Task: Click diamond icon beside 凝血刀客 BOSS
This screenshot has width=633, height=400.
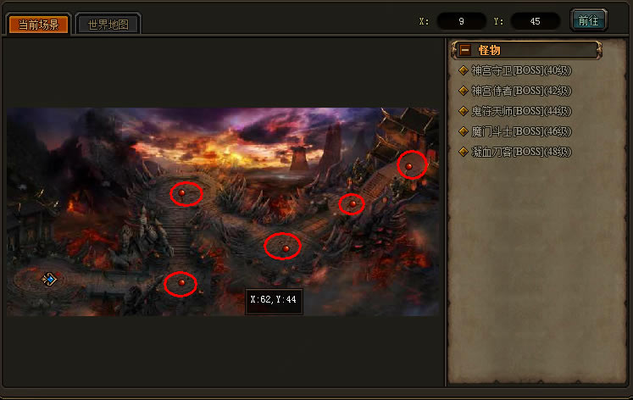Action: tap(464, 152)
